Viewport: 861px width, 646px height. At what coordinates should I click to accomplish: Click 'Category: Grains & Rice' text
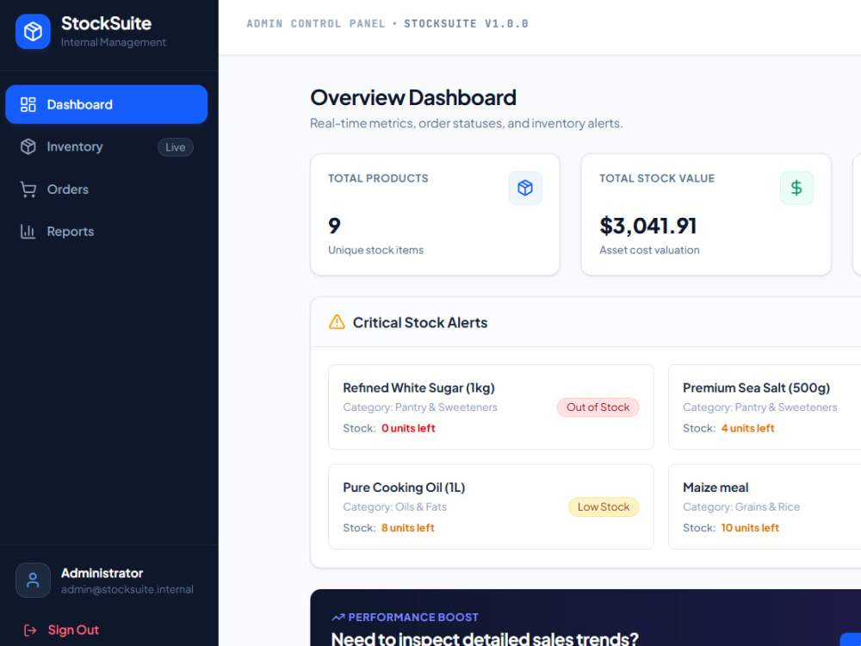click(x=741, y=507)
